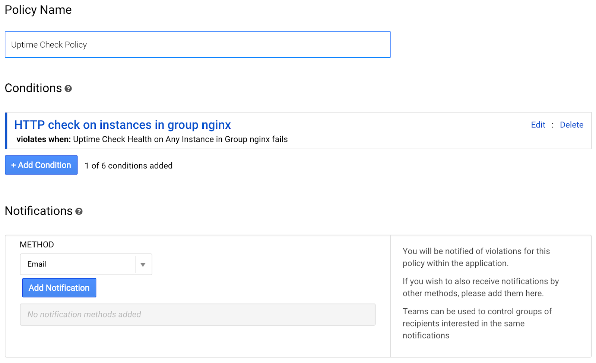Open the HTTP check on instances in group nginx link
Screen dimensions: 596x363
coord(123,125)
